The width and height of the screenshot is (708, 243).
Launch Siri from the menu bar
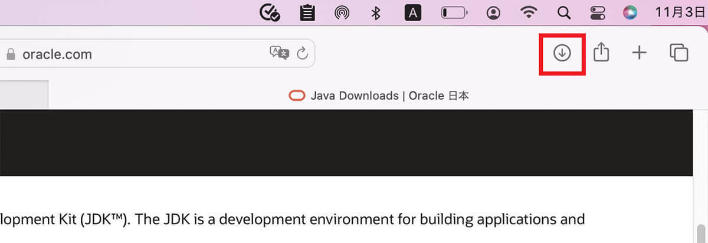[631, 12]
